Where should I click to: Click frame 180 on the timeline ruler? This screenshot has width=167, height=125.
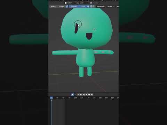(100, 98)
